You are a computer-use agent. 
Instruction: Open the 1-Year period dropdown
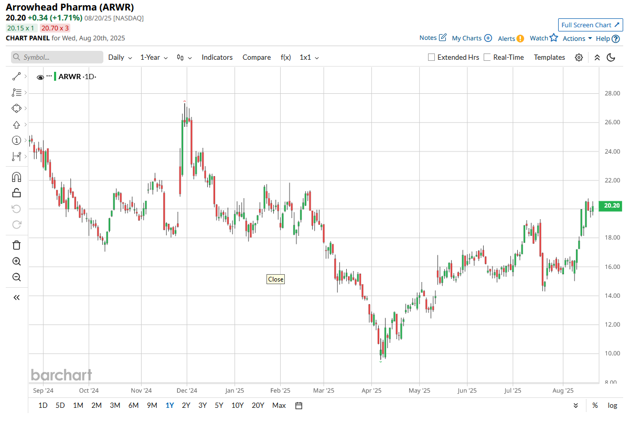(154, 58)
